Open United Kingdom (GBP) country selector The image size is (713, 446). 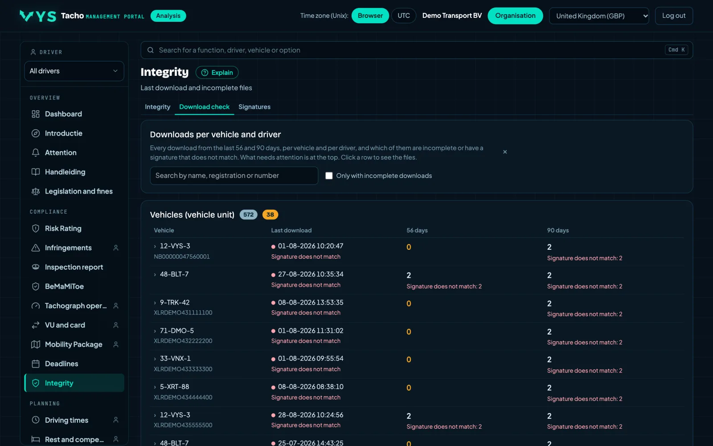[x=599, y=16]
